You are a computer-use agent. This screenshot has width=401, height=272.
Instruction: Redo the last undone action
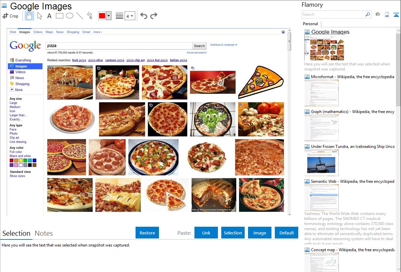(154, 16)
